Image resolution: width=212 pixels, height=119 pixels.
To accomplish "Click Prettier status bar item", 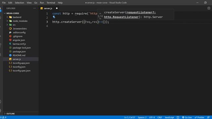I will coord(199,117).
